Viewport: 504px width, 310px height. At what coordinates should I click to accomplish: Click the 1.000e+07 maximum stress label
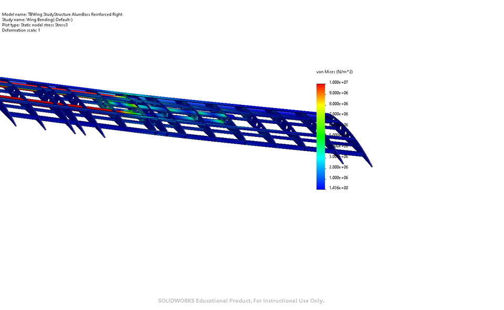[338, 82]
